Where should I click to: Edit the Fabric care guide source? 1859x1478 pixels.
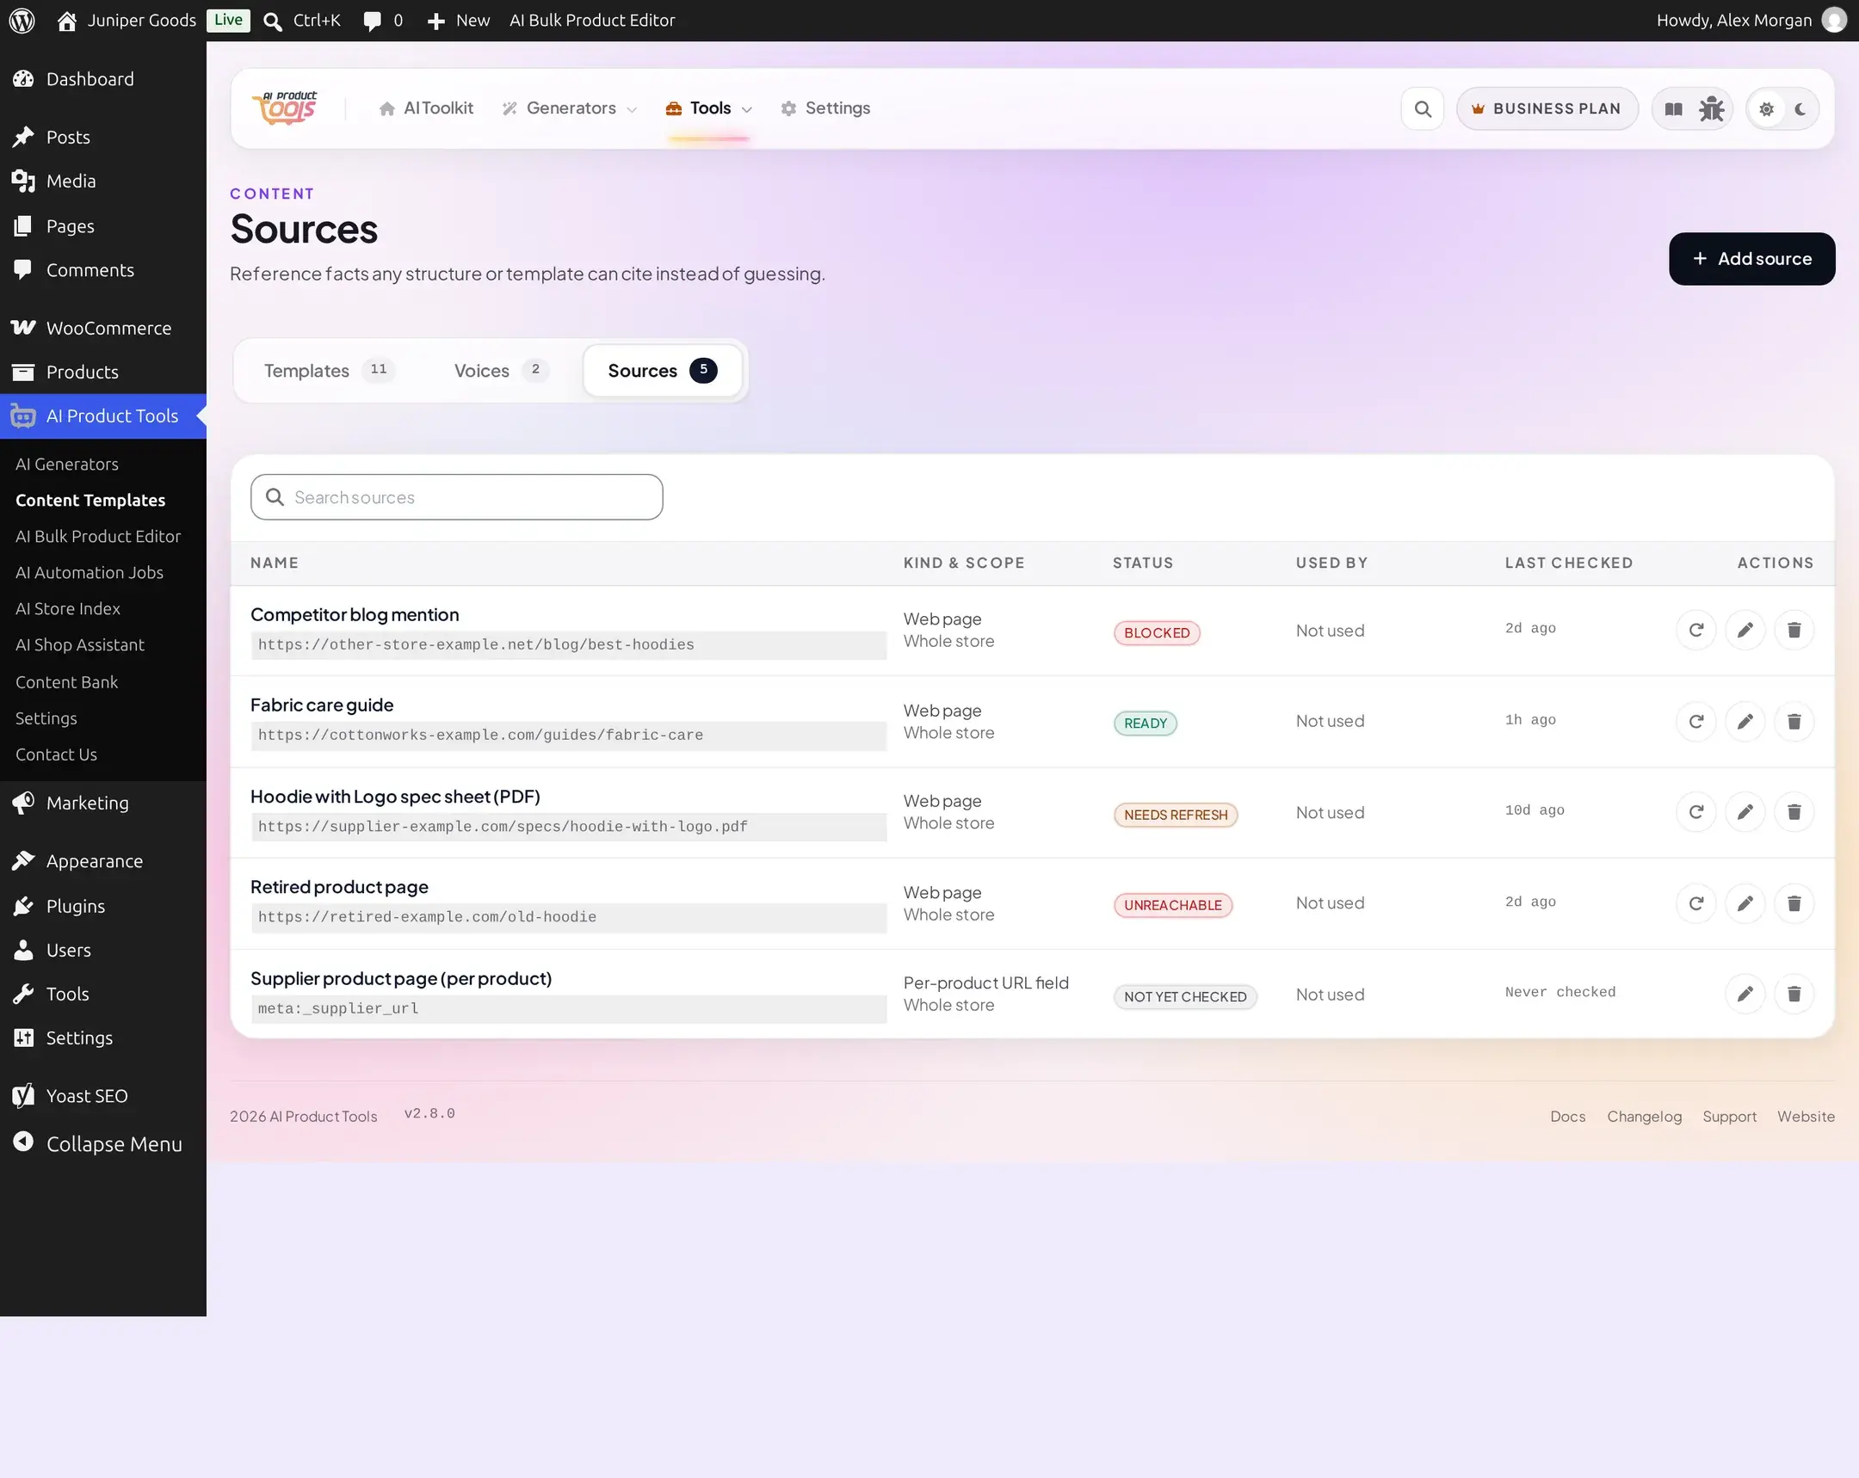point(1745,721)
